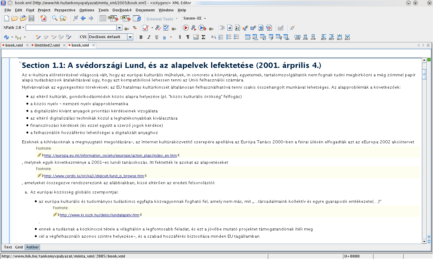The image size is (433, 259).
Task: Open the ki.oszk.hu lundalapelv link
Action: pyautogui.click(x=100, y=215)
